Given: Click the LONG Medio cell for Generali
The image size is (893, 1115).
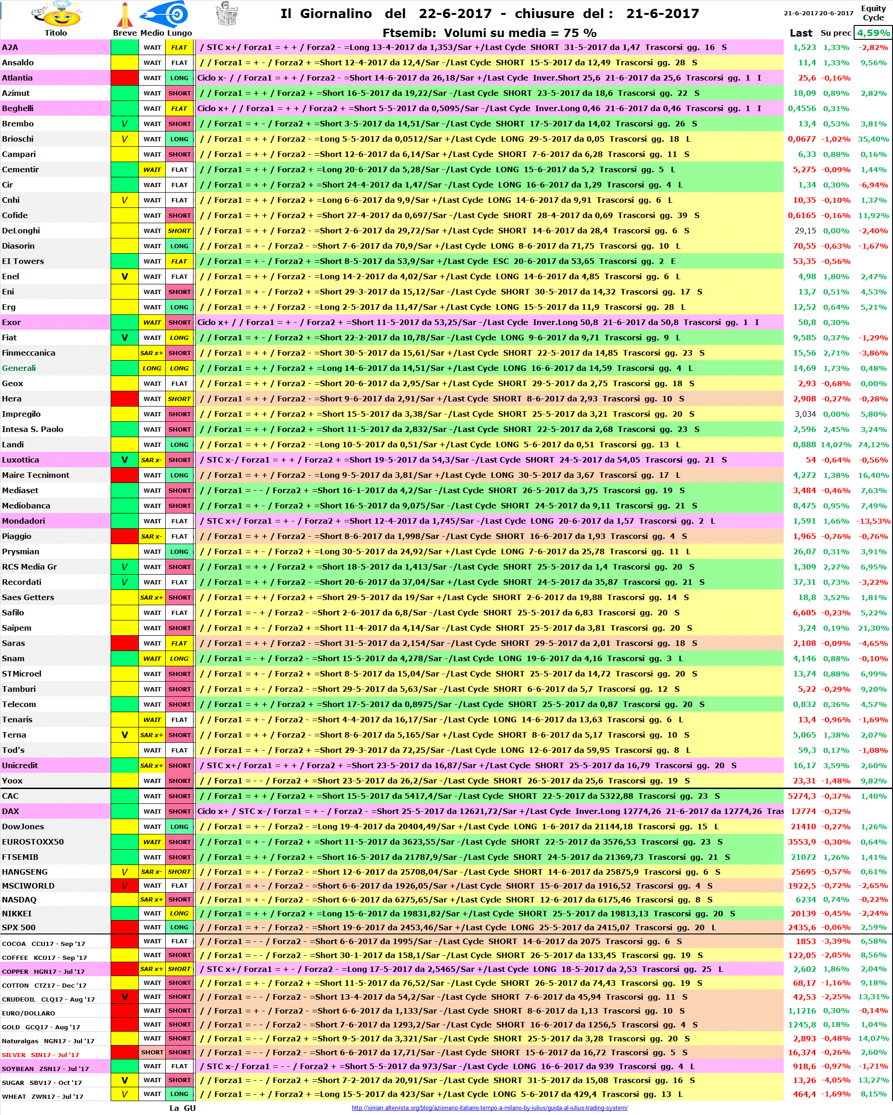Looking at the screenshot, I should tap(151, 368).
